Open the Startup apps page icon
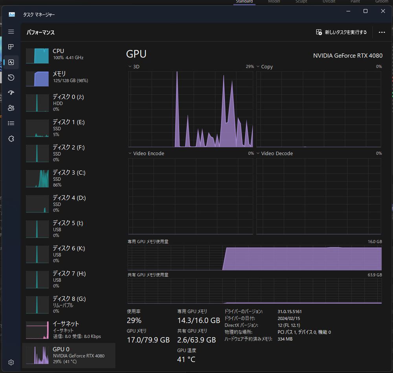 11,93
